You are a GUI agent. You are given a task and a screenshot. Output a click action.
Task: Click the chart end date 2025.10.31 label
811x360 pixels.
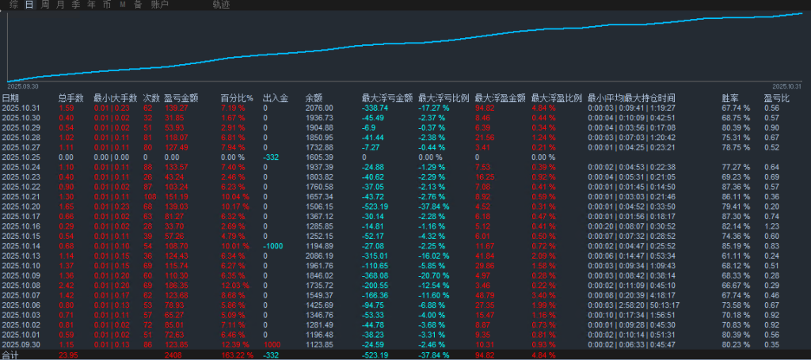(786, 87)
